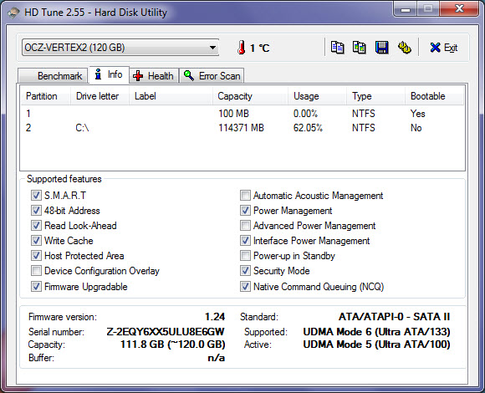Toggle the Device Configuration Overlay checkbox
The image size is (485, 393).
36,271
